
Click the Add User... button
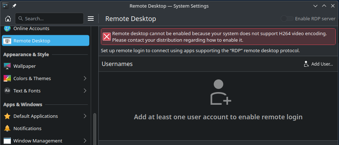[318, 64]
